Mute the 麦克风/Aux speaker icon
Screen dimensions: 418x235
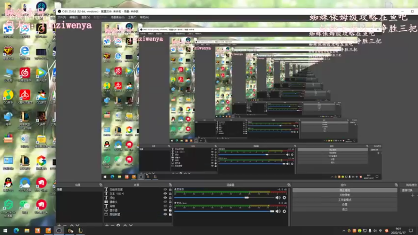[278, 211]
